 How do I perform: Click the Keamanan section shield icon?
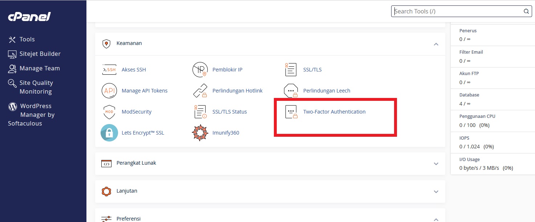point(106,44)
